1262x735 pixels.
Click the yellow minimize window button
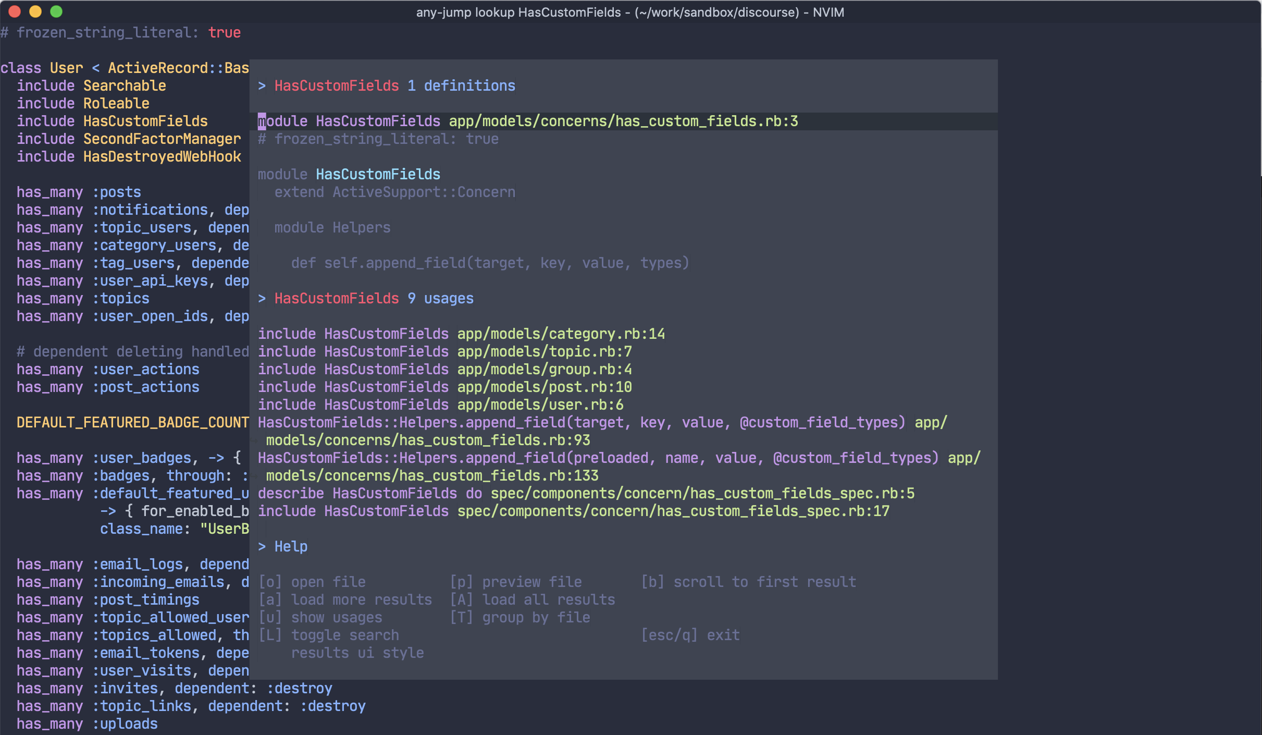point(35,11)
